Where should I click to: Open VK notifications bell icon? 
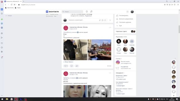pos(87,12)
